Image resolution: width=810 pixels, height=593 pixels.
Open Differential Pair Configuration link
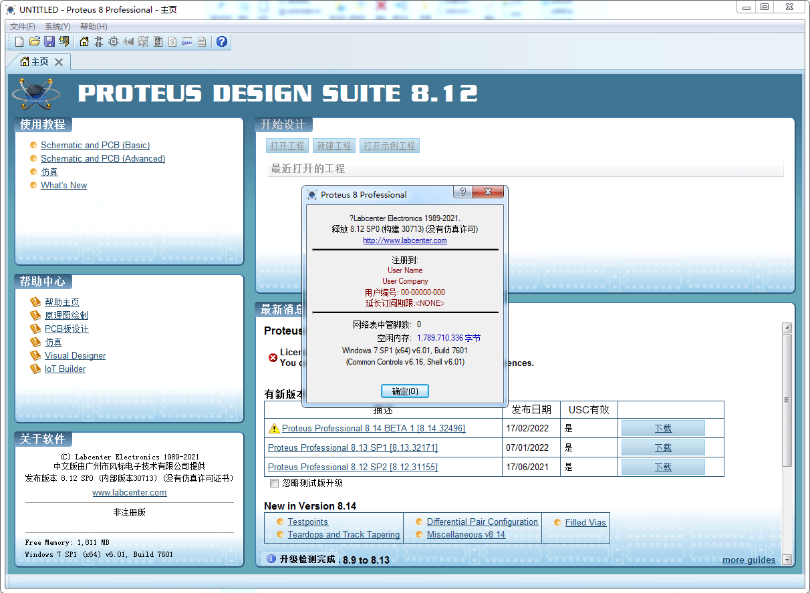pos(483,522)
